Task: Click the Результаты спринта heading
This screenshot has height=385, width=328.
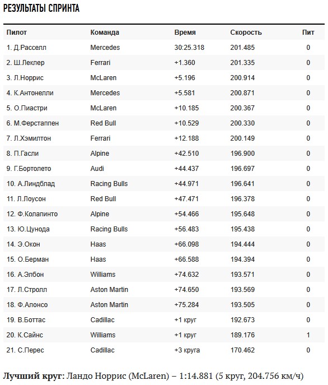Action: (x=41, y=8)
